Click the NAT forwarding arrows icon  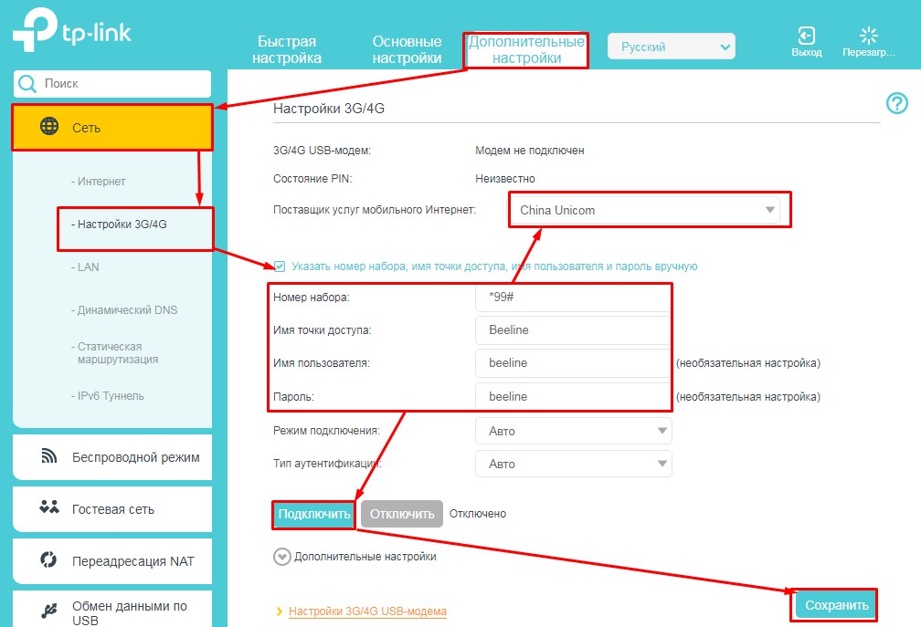(x=48, y=559)
